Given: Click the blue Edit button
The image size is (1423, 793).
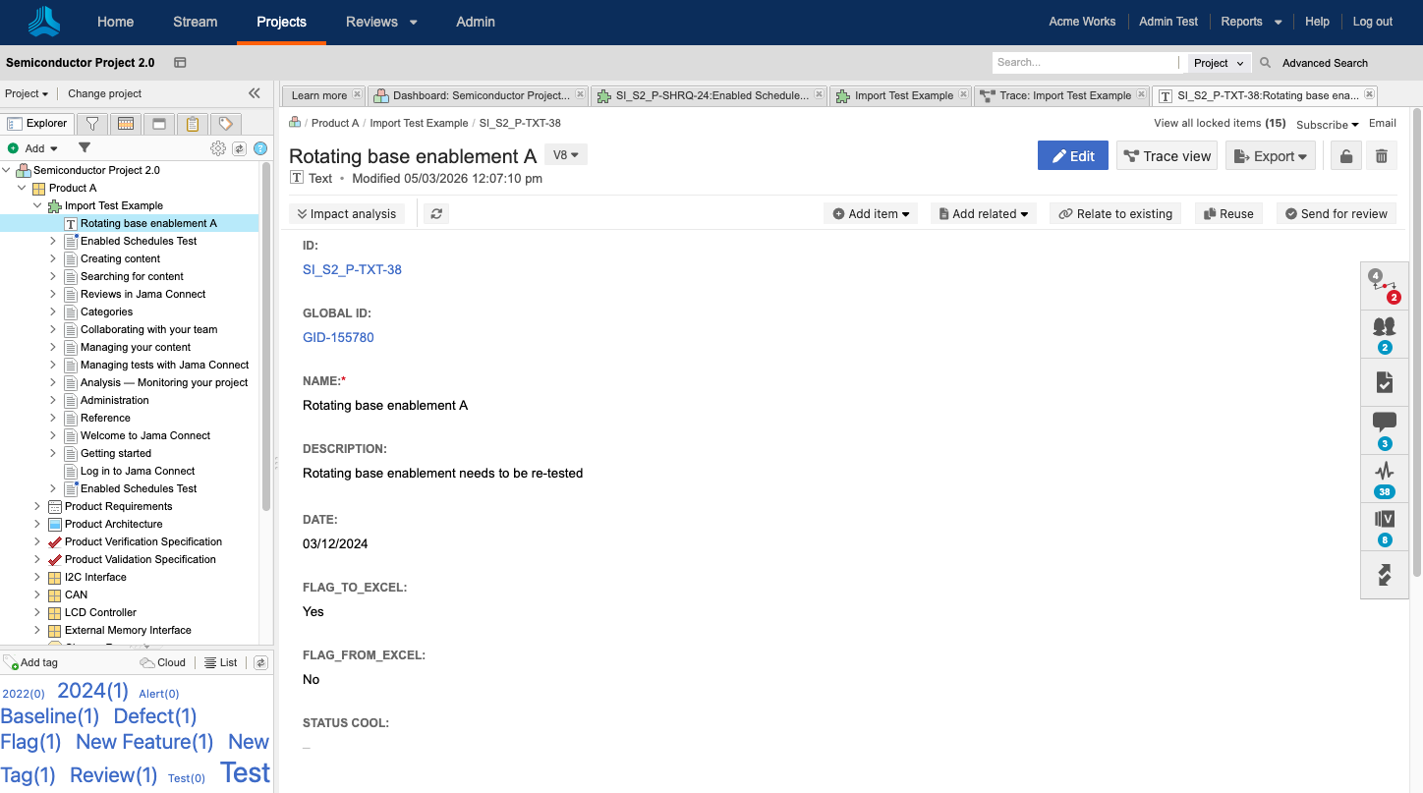Looking at the screenshot, I should point(1073,156).
